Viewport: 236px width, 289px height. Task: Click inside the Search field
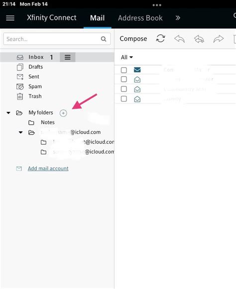pyautogui.click(x=57, y=39)
